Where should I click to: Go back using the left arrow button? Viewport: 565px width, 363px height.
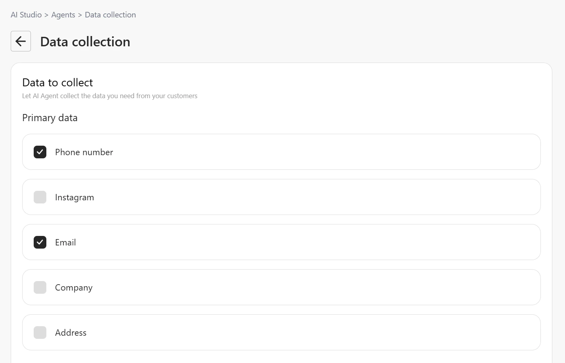21,41
